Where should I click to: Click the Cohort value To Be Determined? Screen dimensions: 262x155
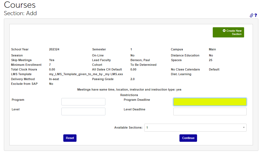[x=143, y=65]
